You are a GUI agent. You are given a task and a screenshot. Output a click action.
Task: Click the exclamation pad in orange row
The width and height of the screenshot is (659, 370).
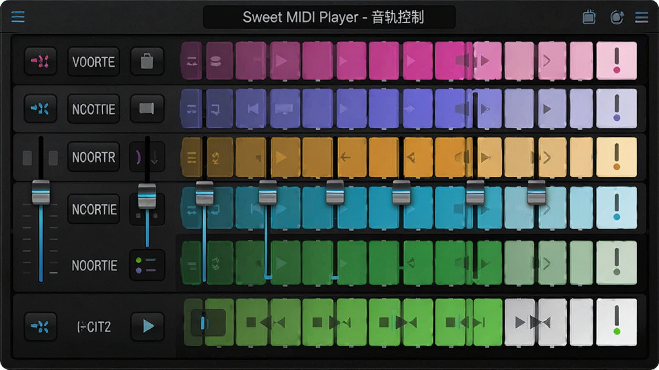coord(617,157)
